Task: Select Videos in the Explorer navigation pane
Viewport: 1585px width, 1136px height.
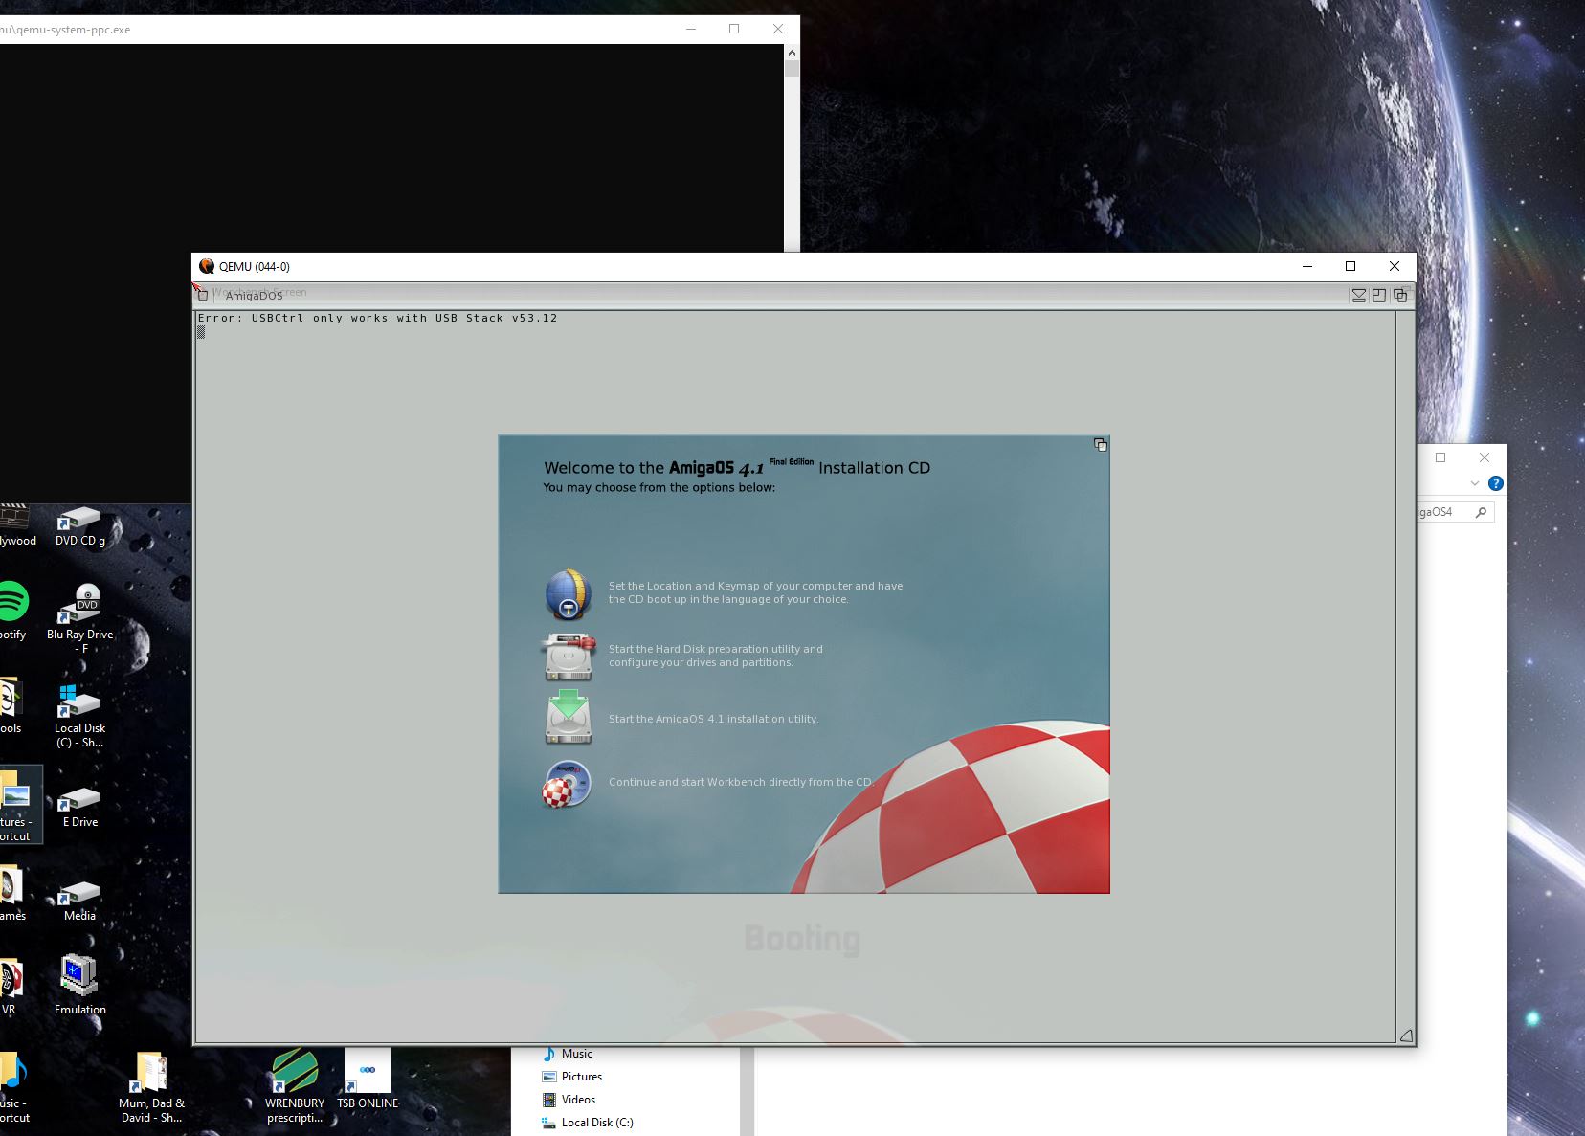Action: (578, 1100)
